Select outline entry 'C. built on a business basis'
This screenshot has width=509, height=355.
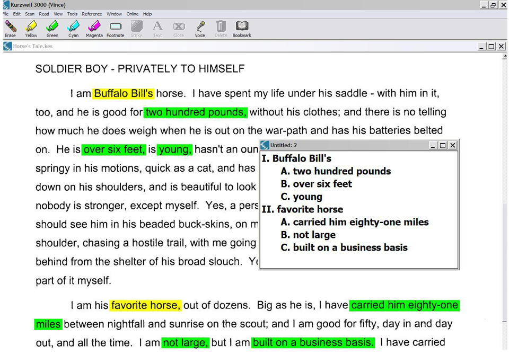(344, 247)
